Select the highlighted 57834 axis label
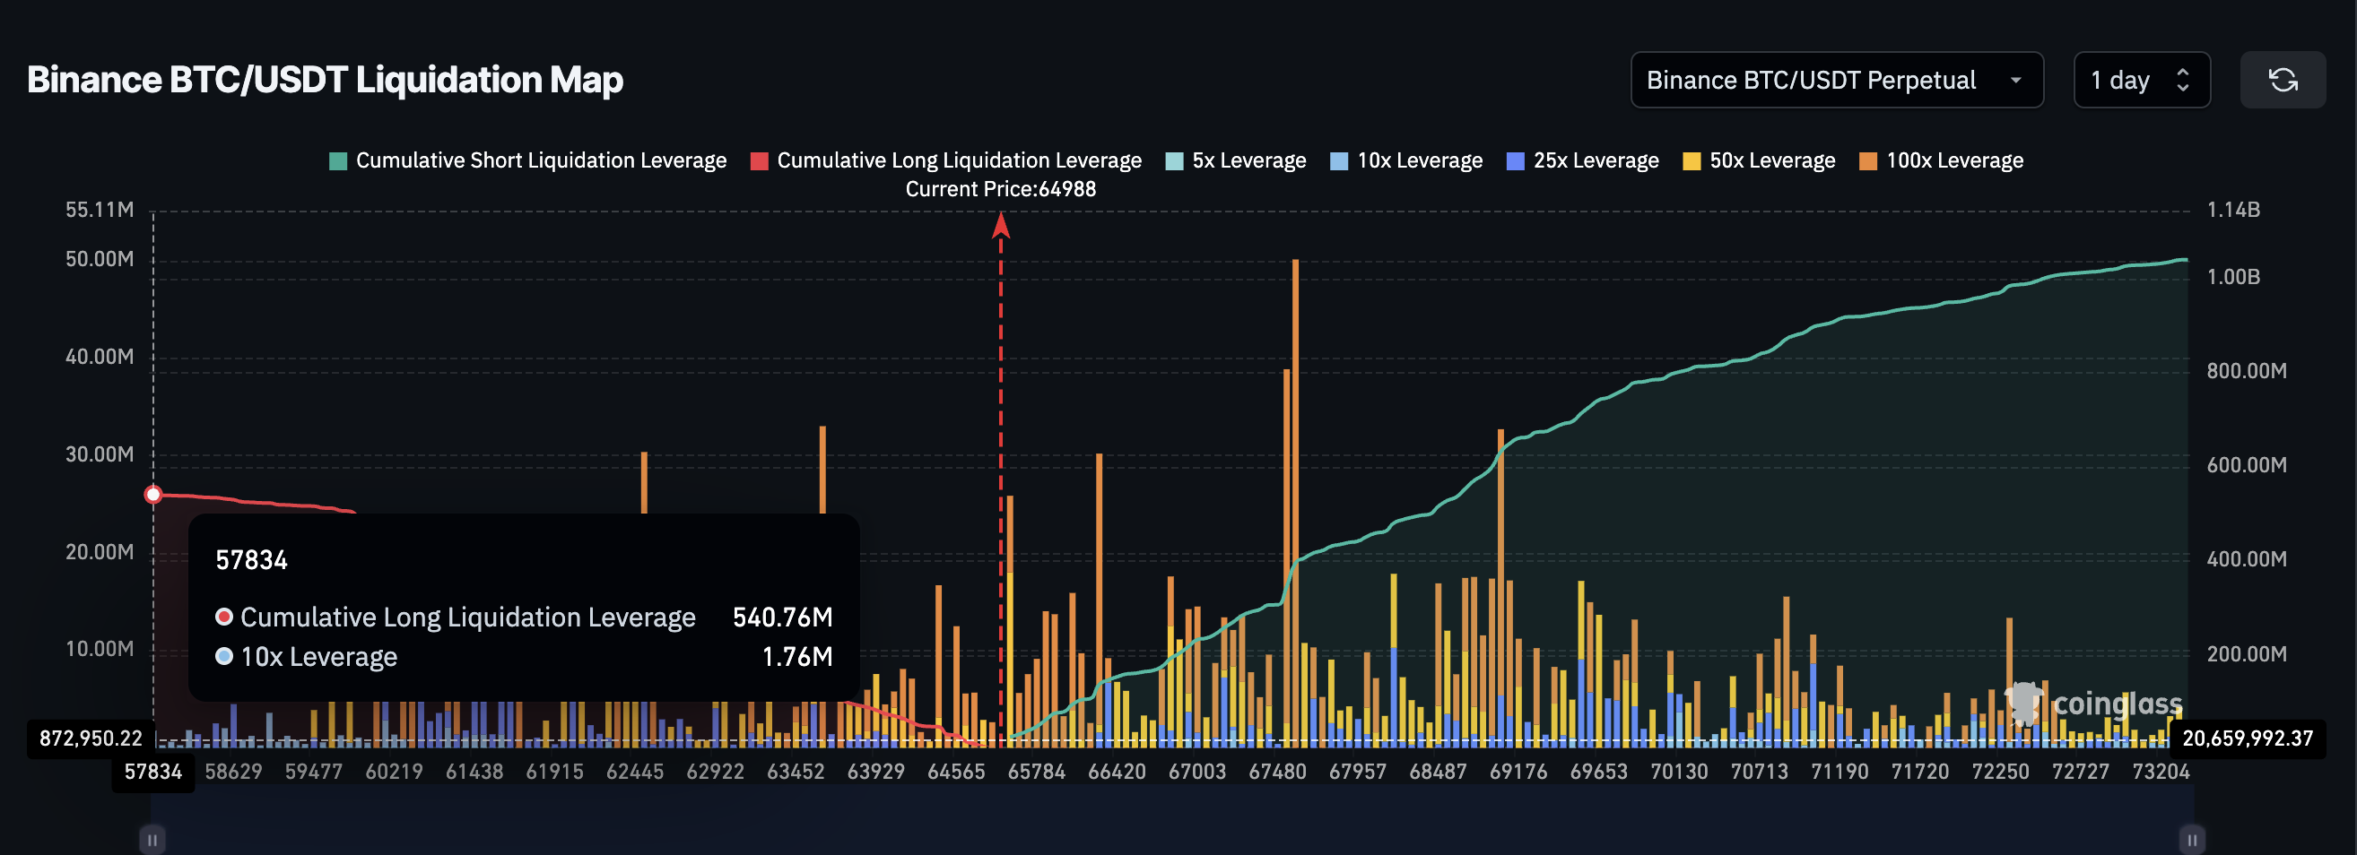The height and width of the screenshot is (855, 2357). coord(152,771)
